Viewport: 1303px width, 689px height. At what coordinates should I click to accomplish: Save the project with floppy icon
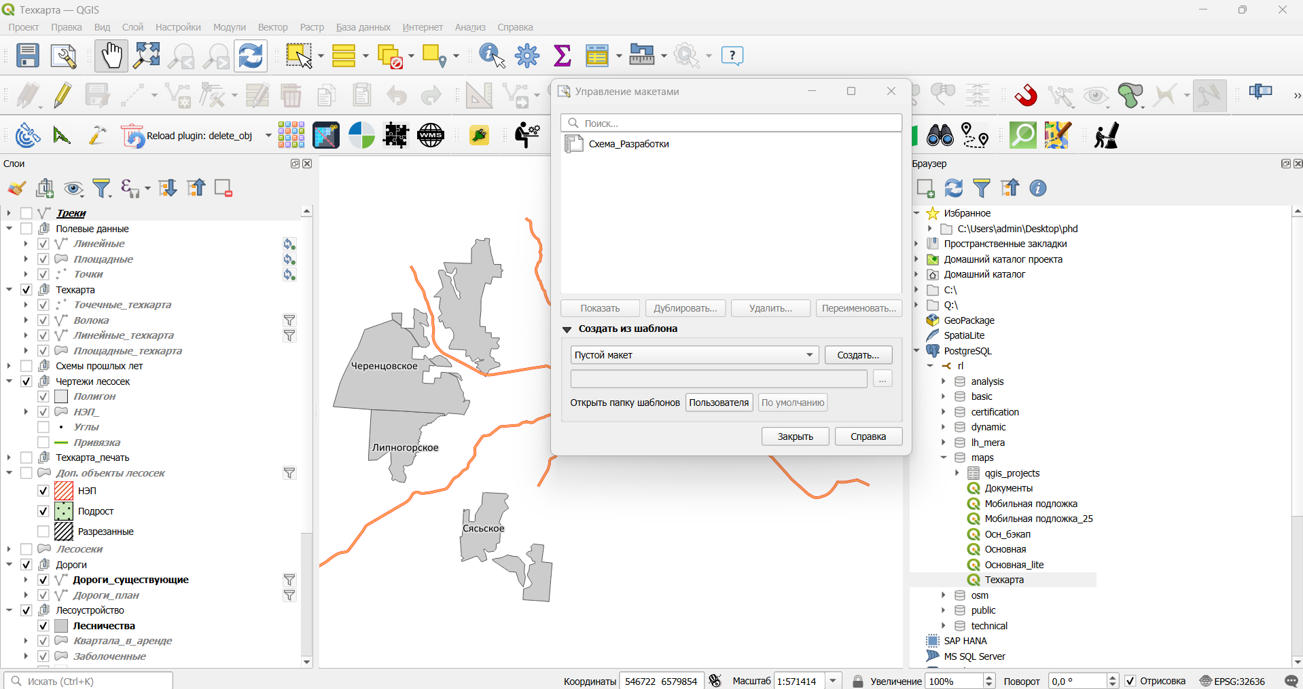pos(27,56)
